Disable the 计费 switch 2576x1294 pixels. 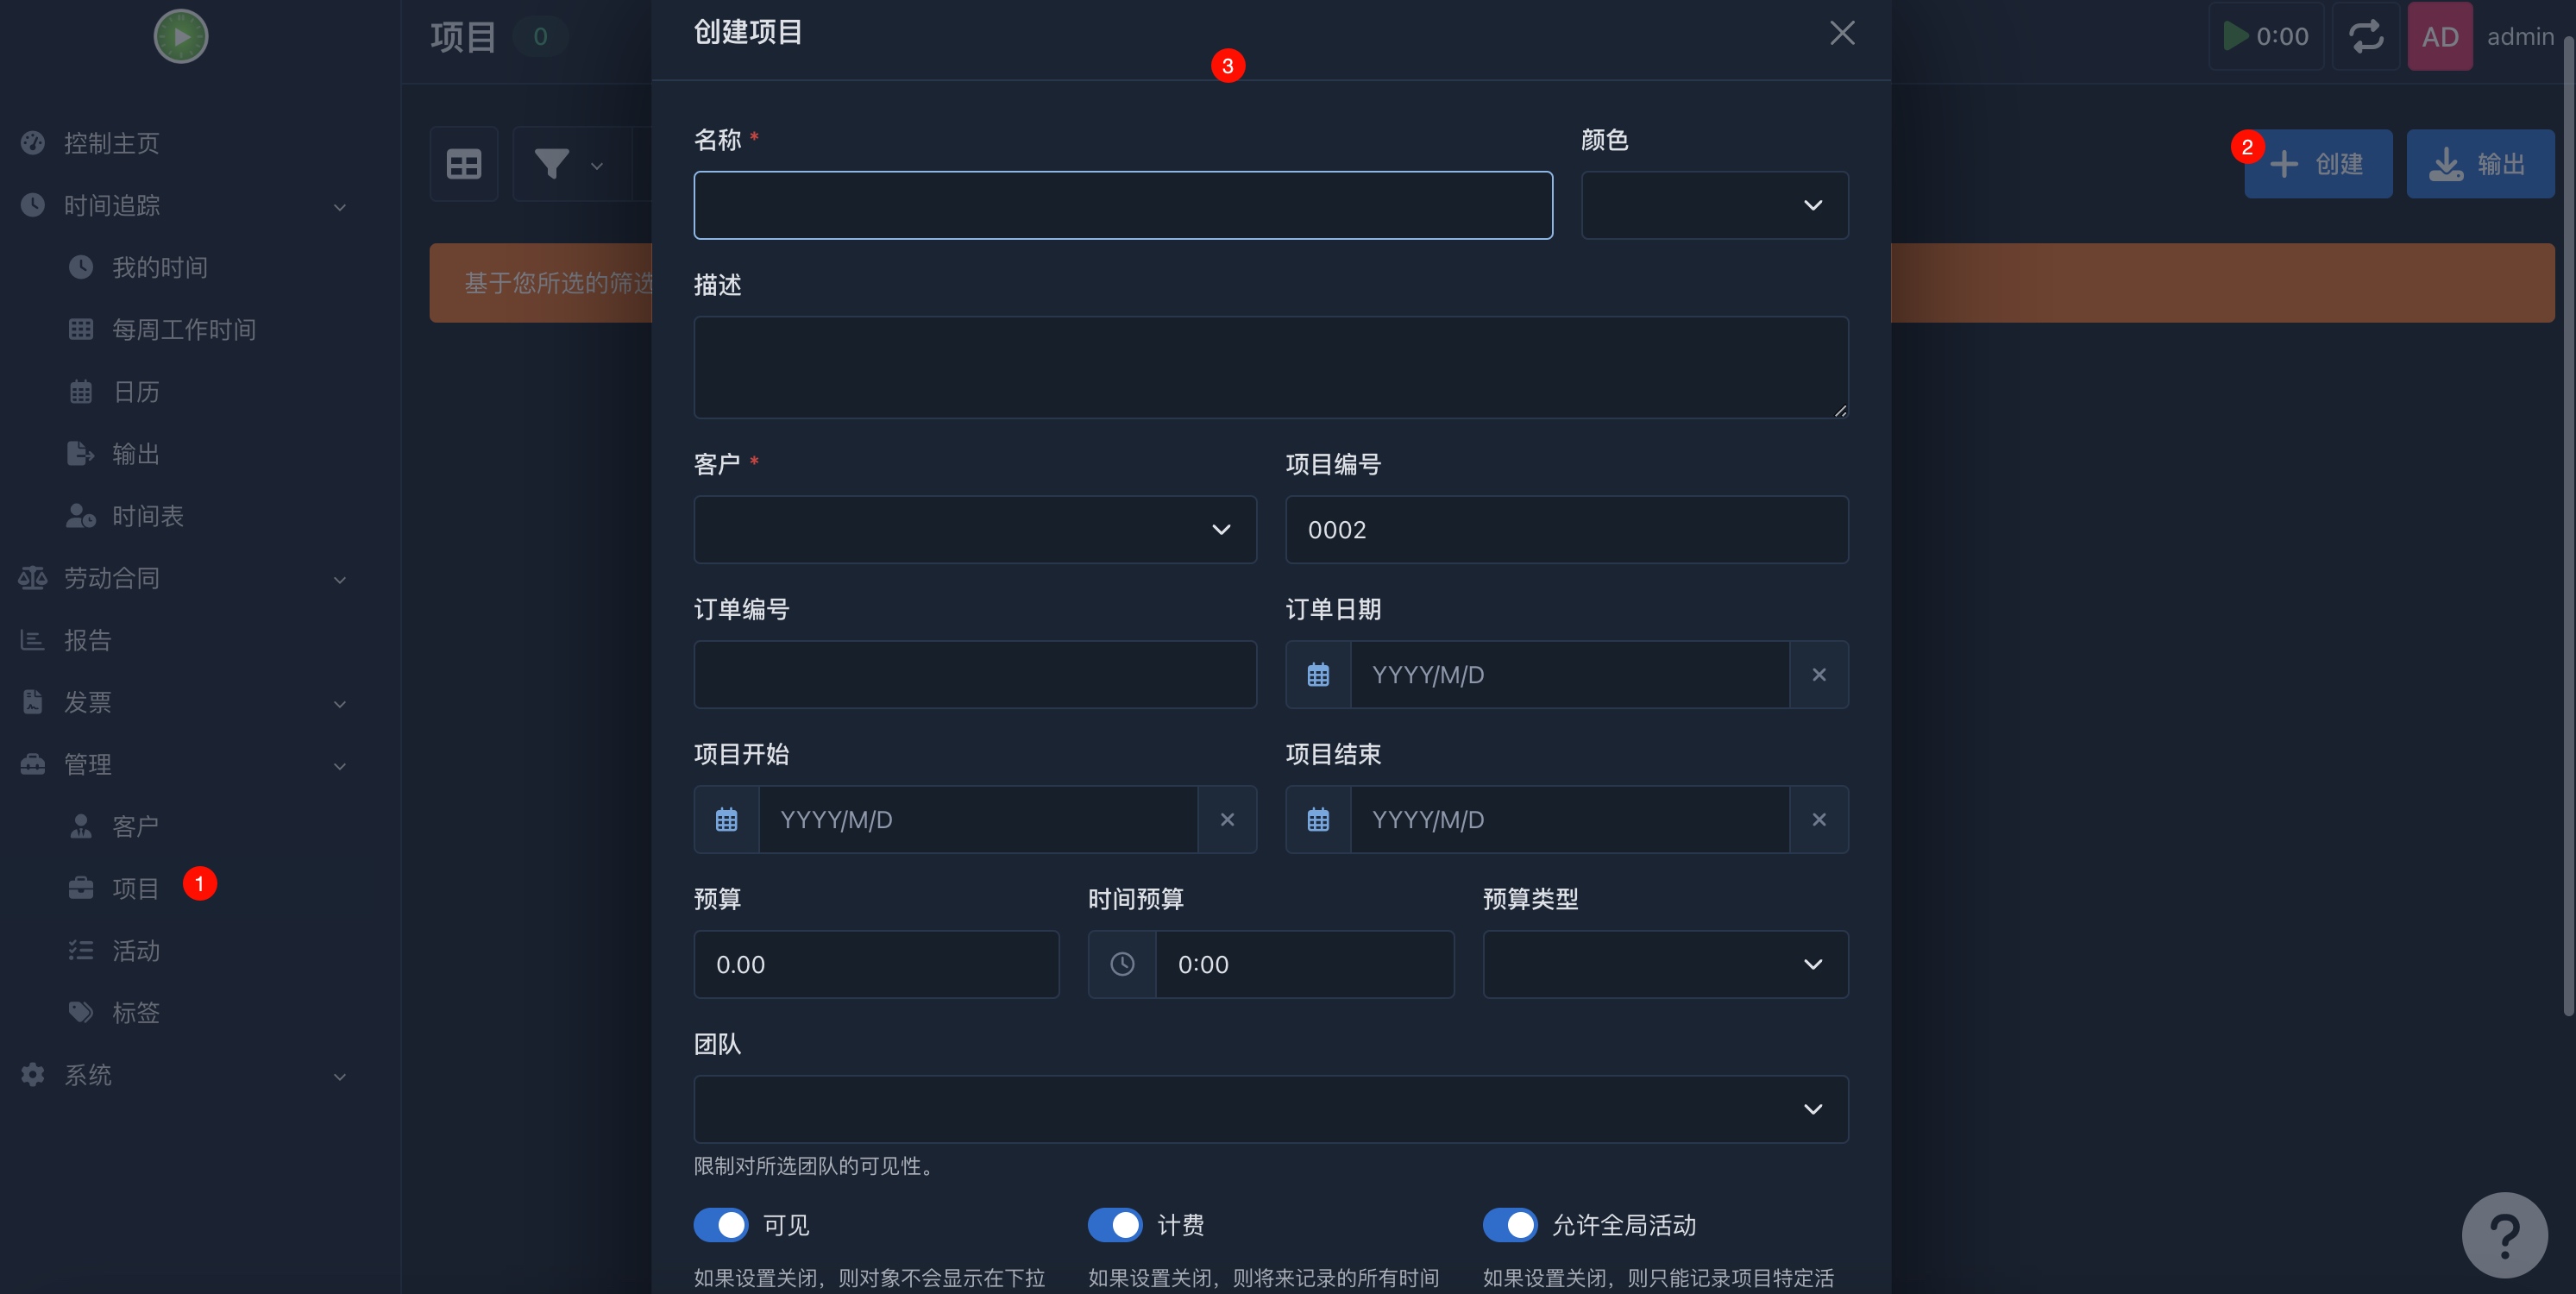tap(1115, 1225)
